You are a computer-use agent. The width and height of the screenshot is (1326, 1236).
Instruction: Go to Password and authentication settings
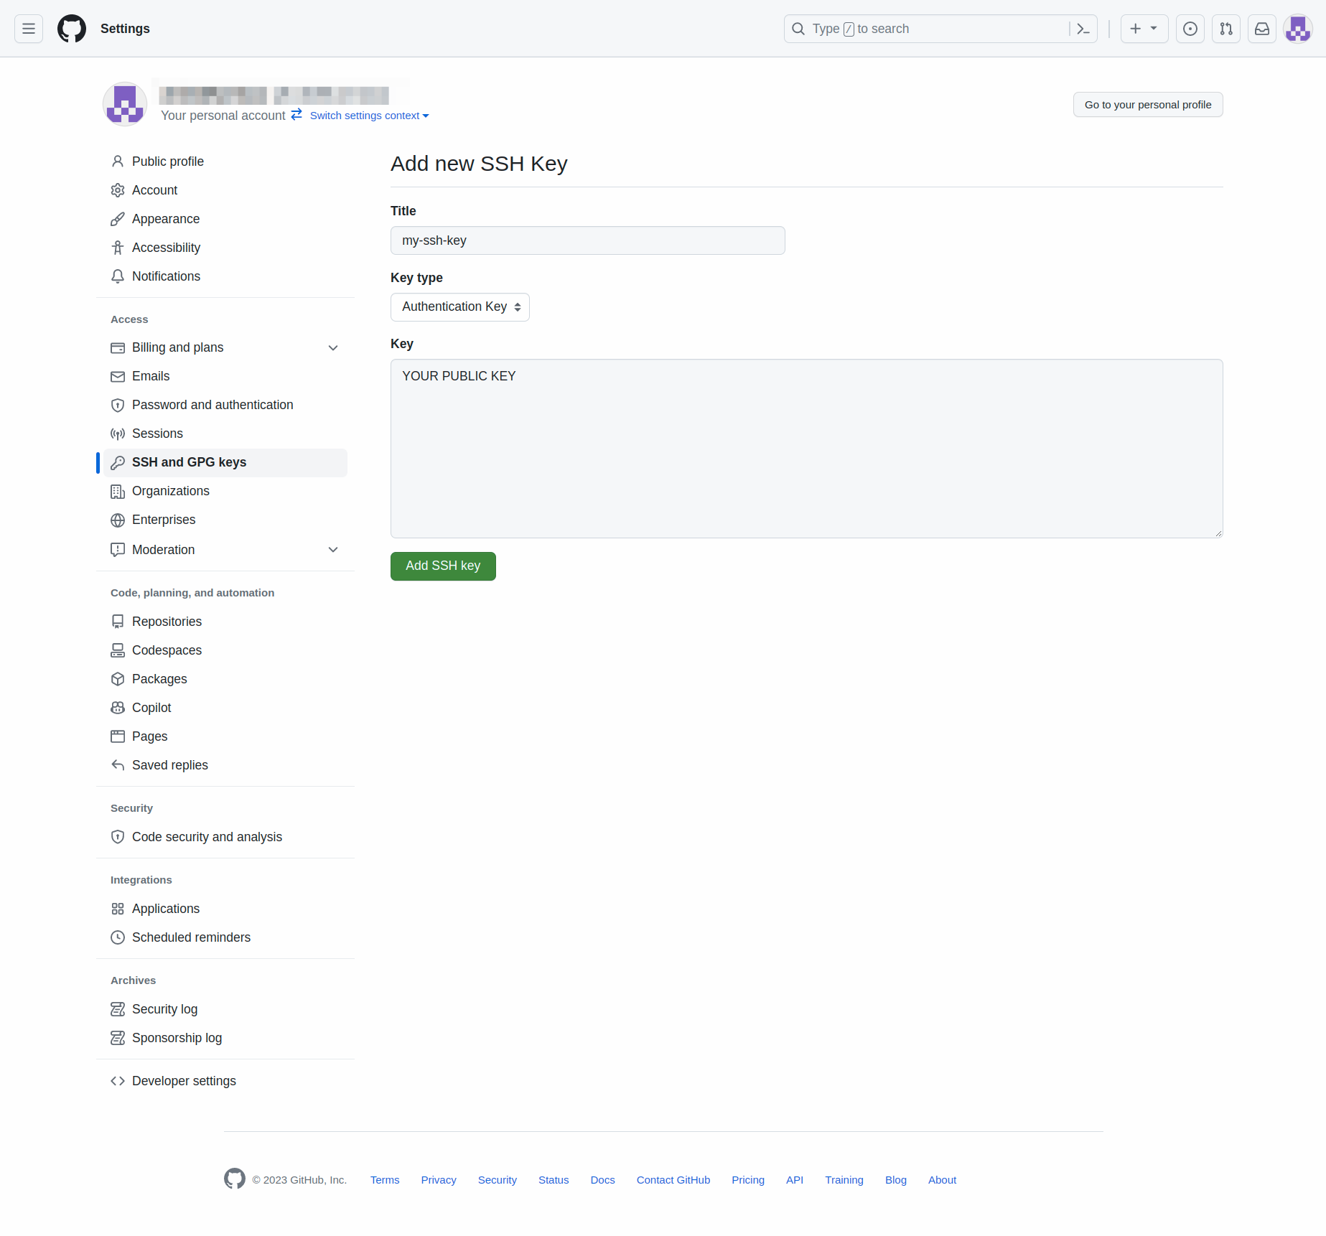tap(212, 405)
